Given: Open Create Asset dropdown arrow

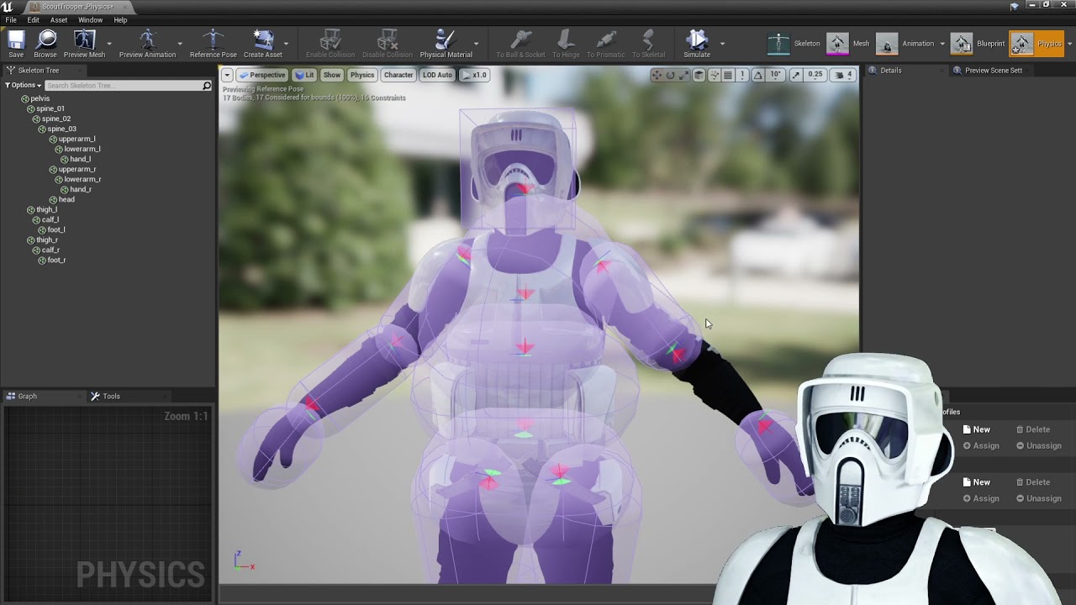Looking at the screenshot, I should tap(286, 44).
